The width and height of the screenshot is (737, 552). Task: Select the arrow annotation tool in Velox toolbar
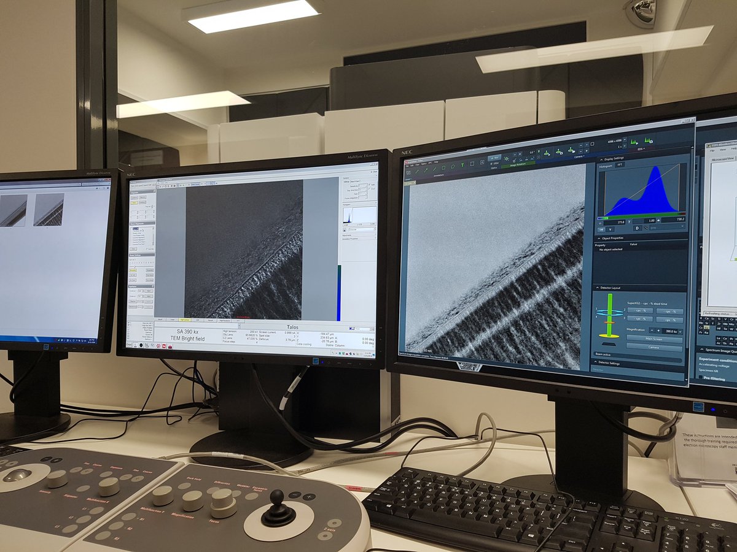(426, 170)
